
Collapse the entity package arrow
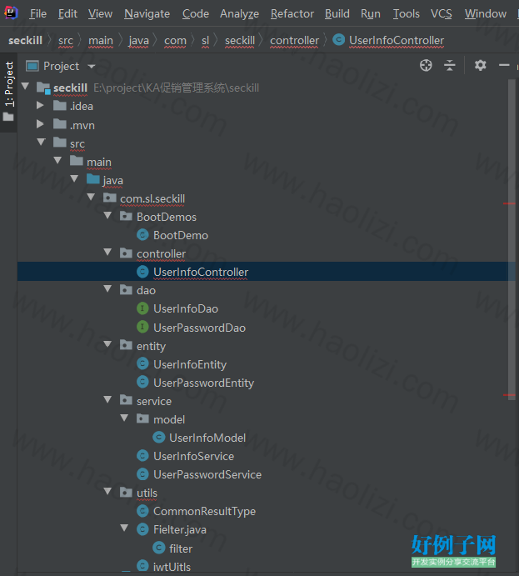tap(107, 344)
